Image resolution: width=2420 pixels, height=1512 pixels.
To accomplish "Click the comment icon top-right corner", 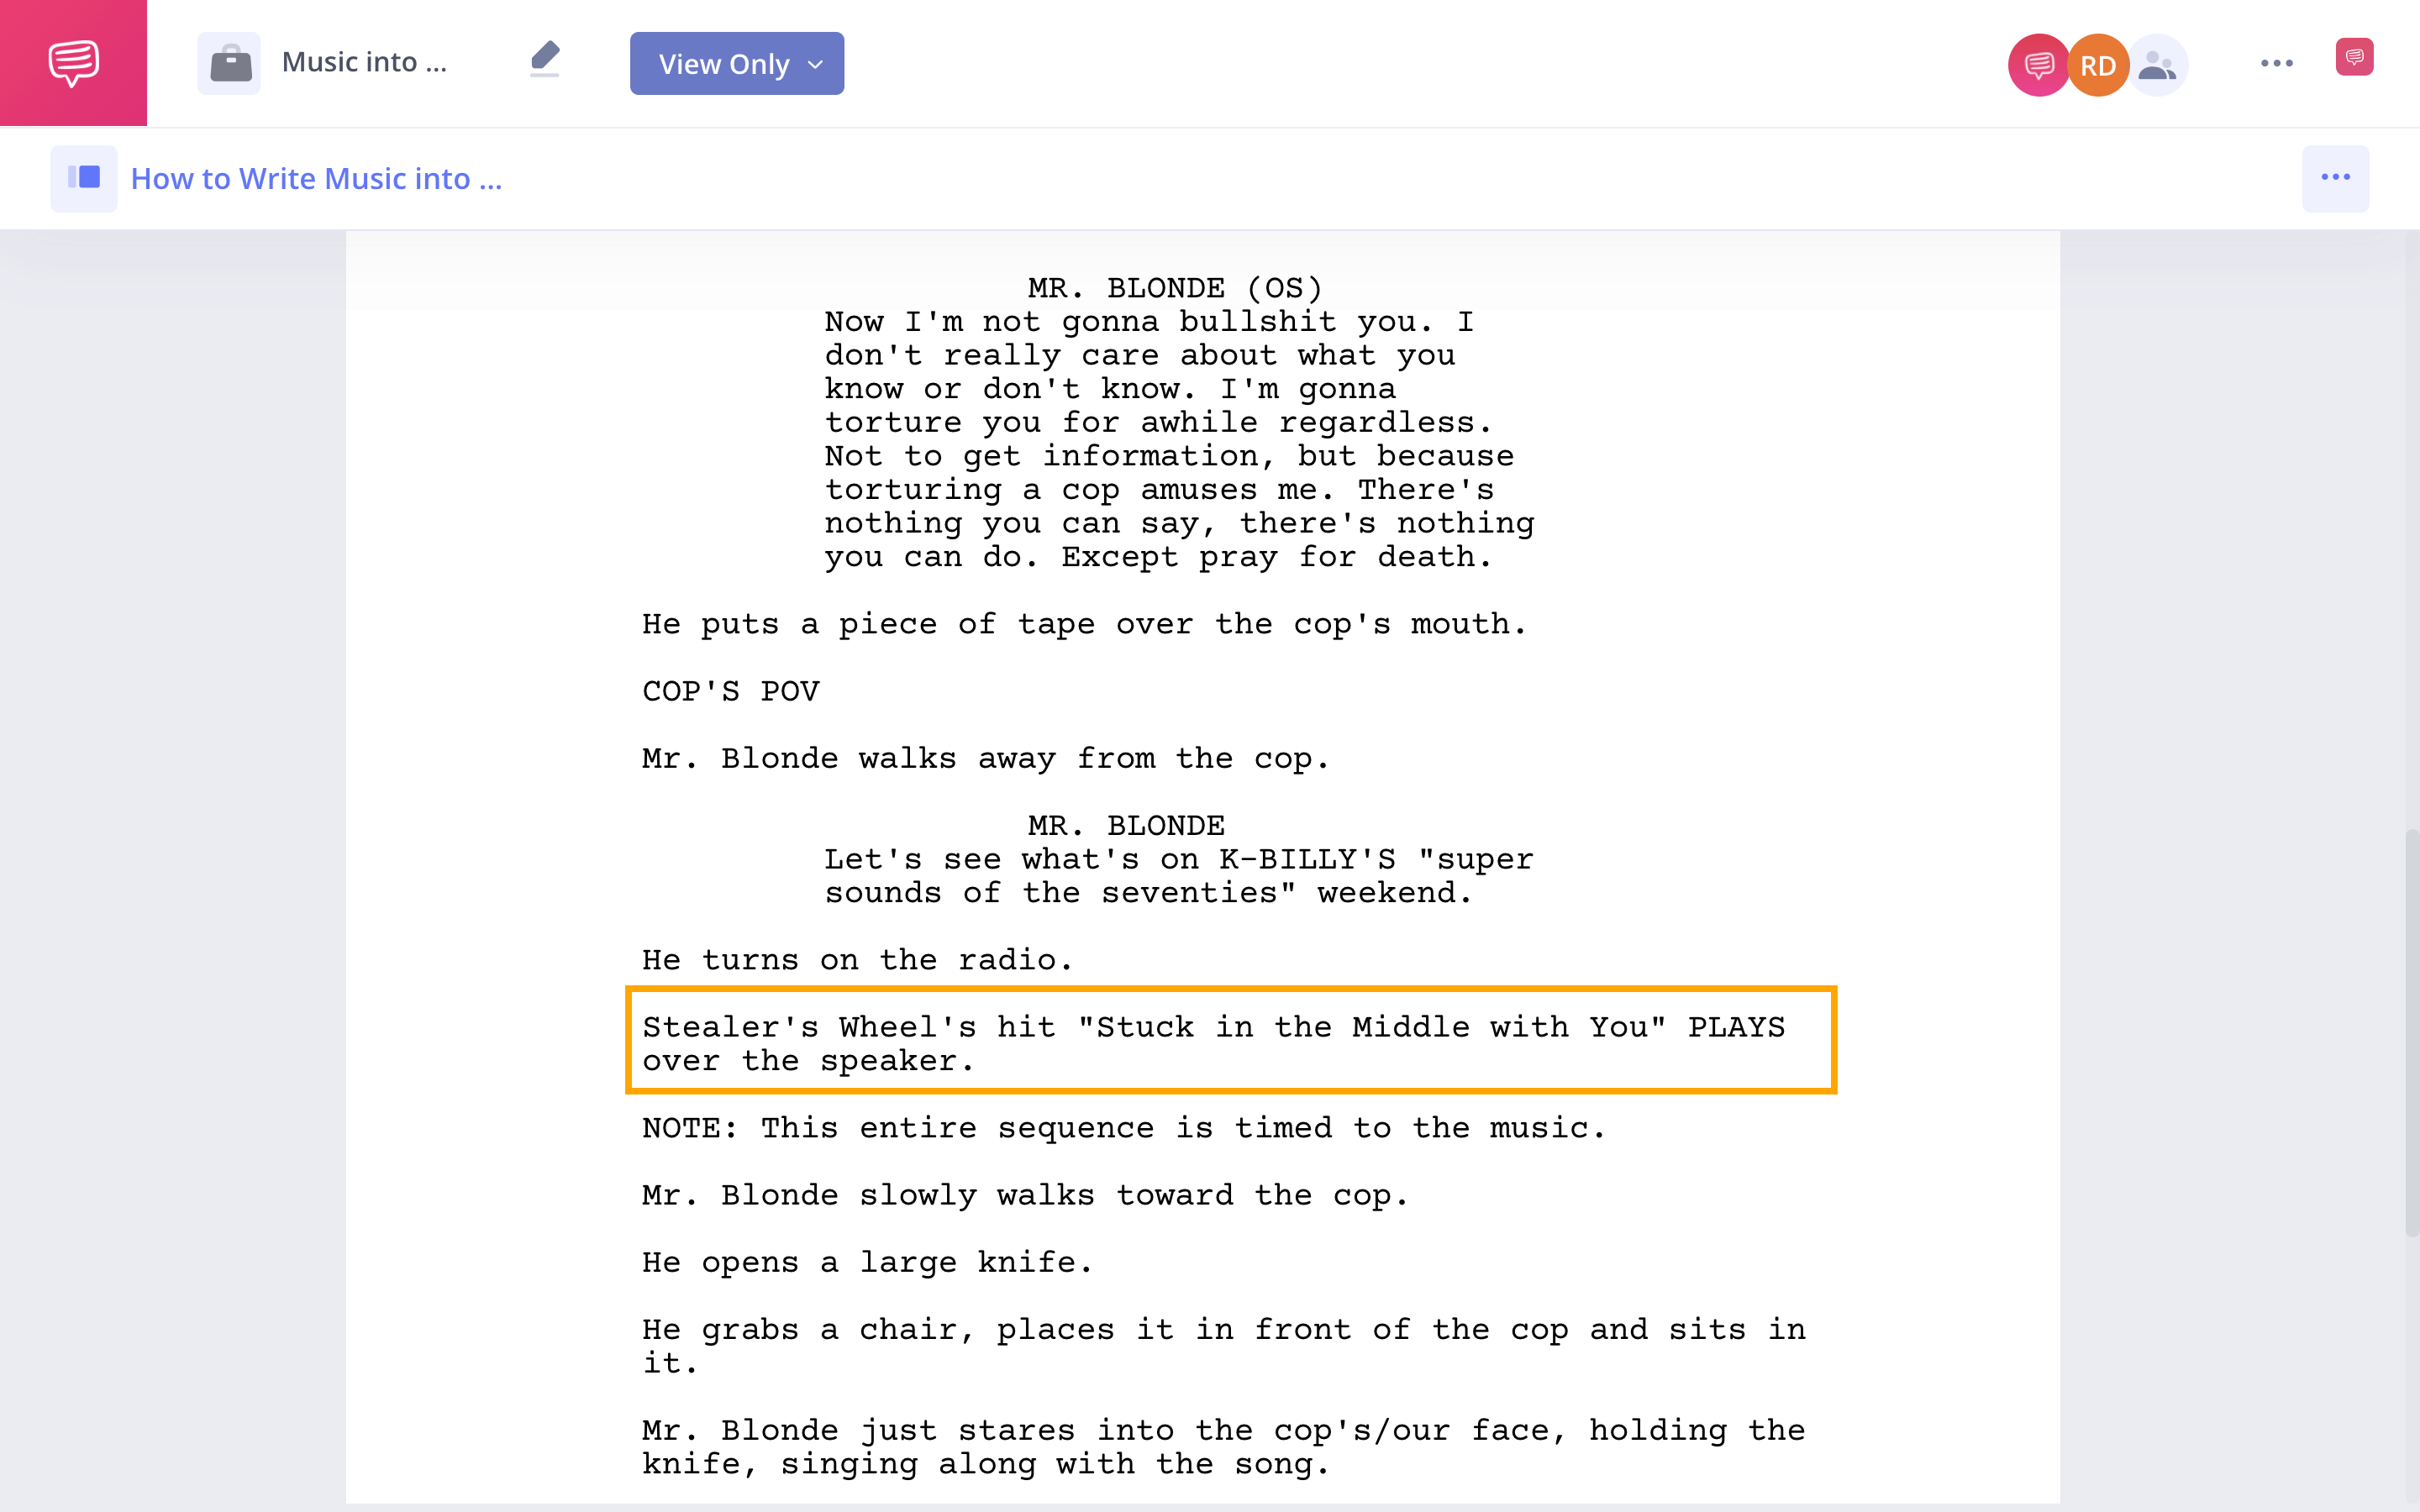I will pos(2354,63).
